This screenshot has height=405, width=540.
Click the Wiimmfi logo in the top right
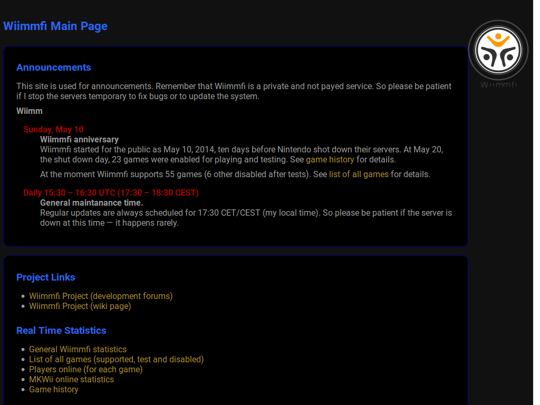tap(497, 51)
